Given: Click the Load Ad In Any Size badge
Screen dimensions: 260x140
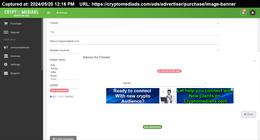Looking at the screenshot, I should click(x=169, y=71).
